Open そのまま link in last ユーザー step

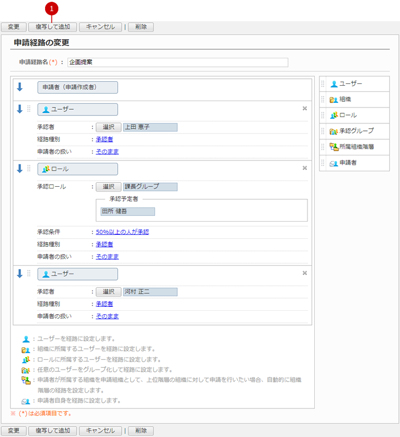pyautogui.click(x=107, y=316)
